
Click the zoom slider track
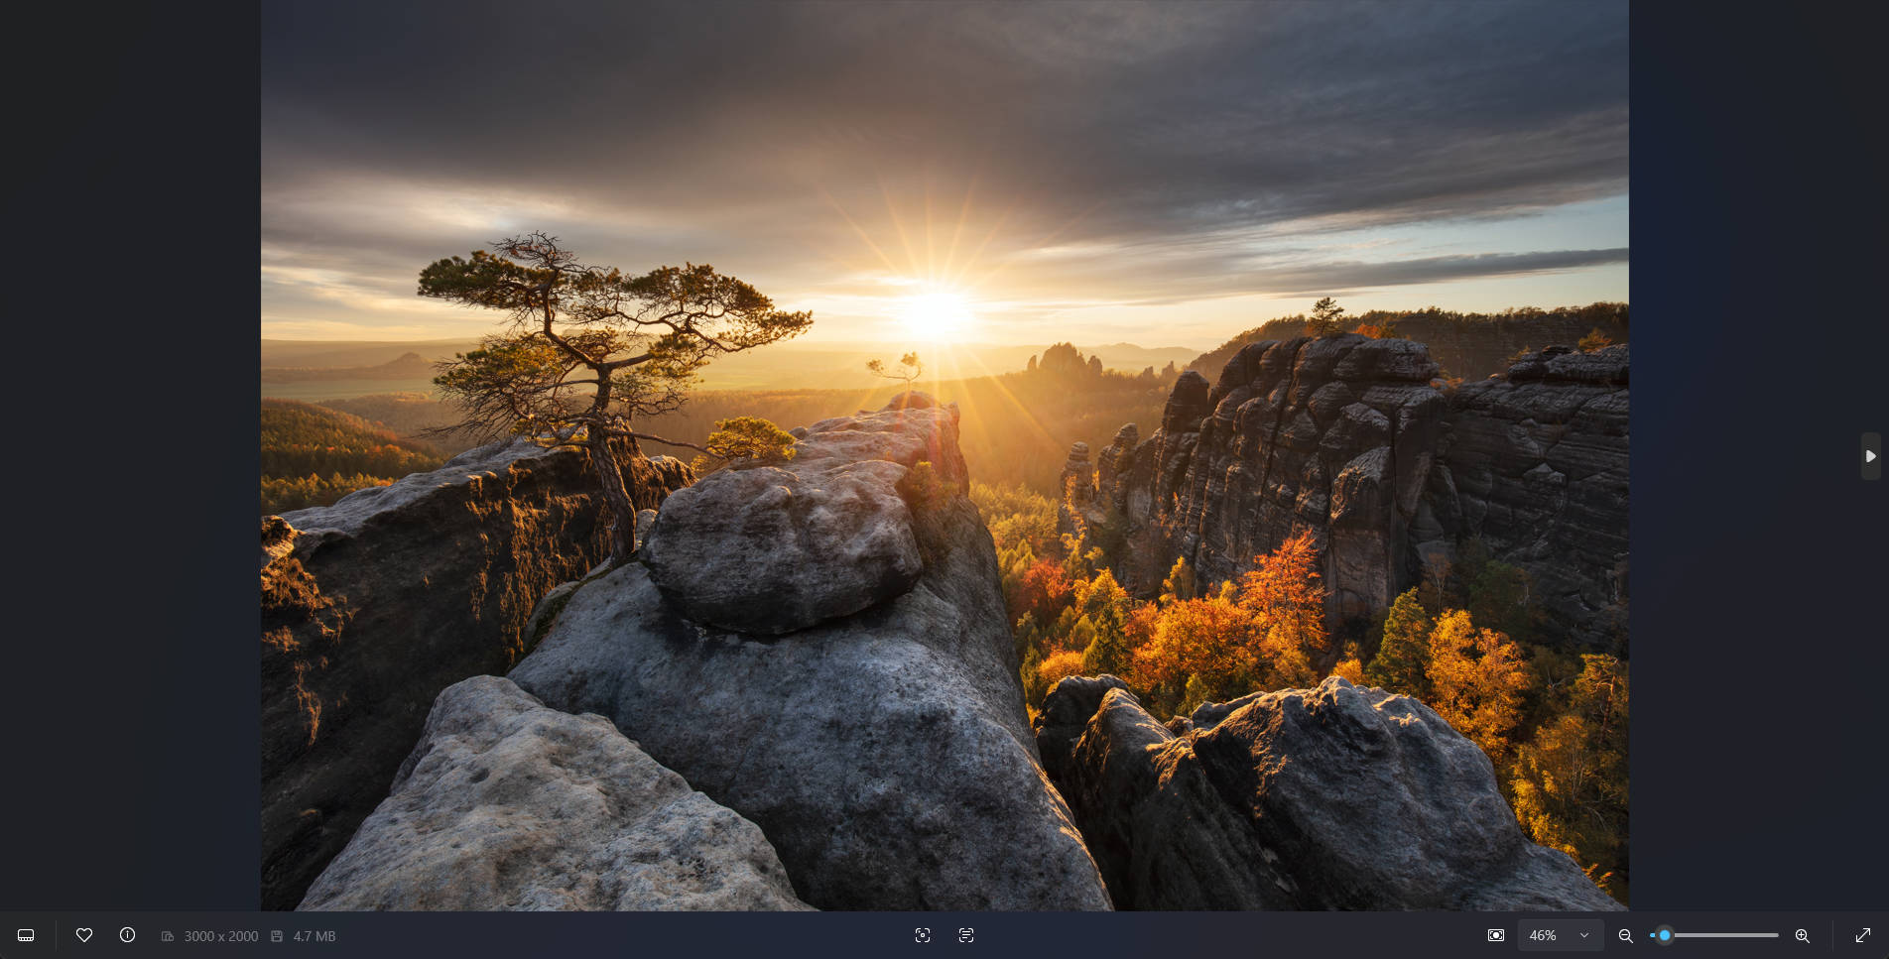click(1714, 935)
